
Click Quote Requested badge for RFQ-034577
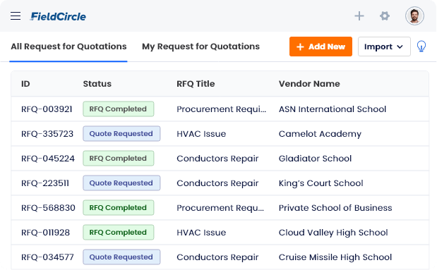click(121, 257)
